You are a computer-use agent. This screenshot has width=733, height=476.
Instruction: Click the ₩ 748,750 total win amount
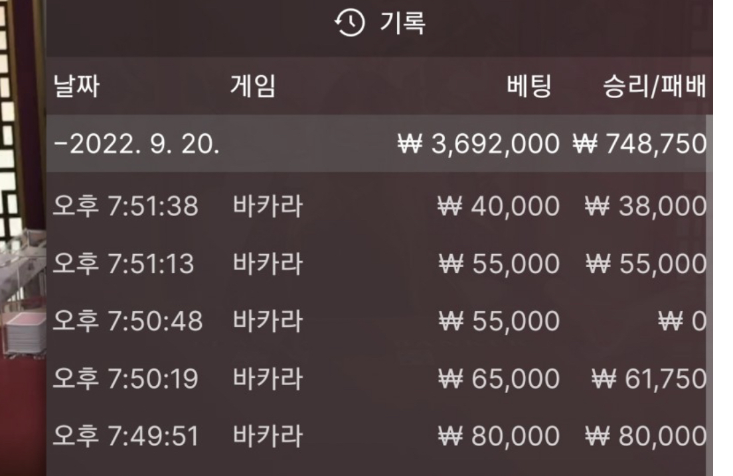coord(639,144)
